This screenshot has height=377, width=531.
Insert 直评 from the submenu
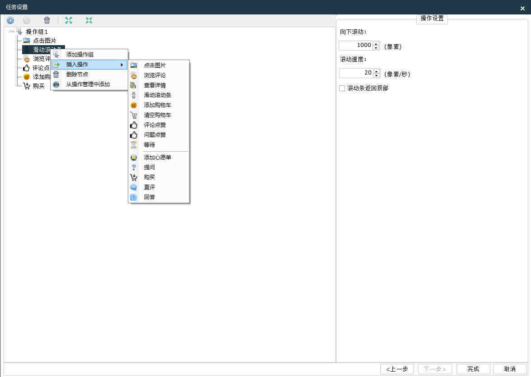(x=158, y=187)
